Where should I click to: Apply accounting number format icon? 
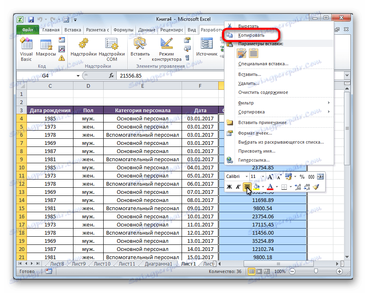pyautogui.click(x=288, y=177)
